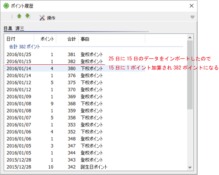The height and width of the screenshot is (175, 219).
Task: Click the green app logo icon
Action: coord(6,6)
